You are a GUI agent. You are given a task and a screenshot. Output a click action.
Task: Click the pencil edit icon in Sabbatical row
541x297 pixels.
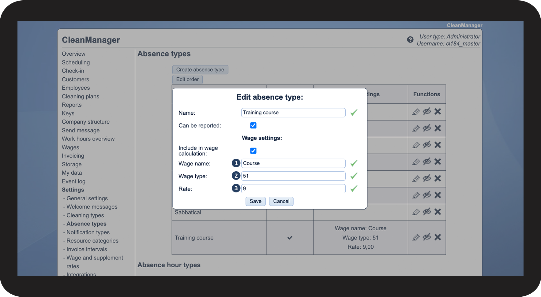pyautogui.click(x=416, y=212)
